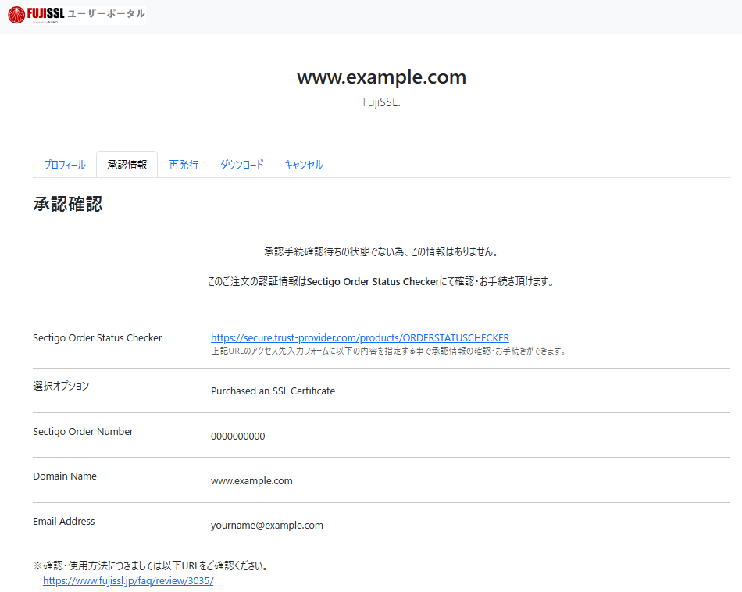Click the Email Address value yourname@example.com

pyautogui.click(x=266, y=525)
